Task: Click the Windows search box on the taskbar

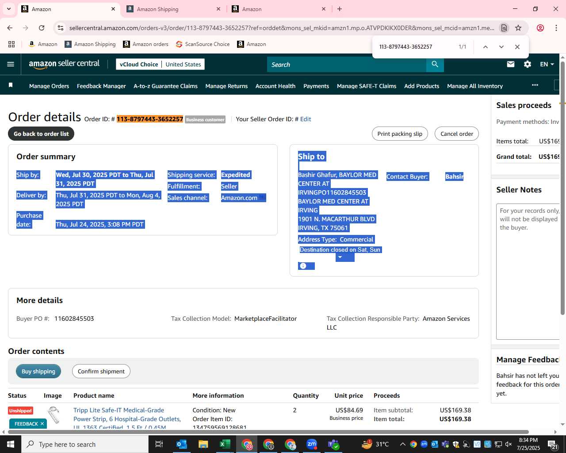Action: coord(85,444)
